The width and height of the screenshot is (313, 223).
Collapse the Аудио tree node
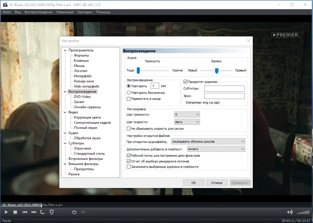(x=65, y=133)
